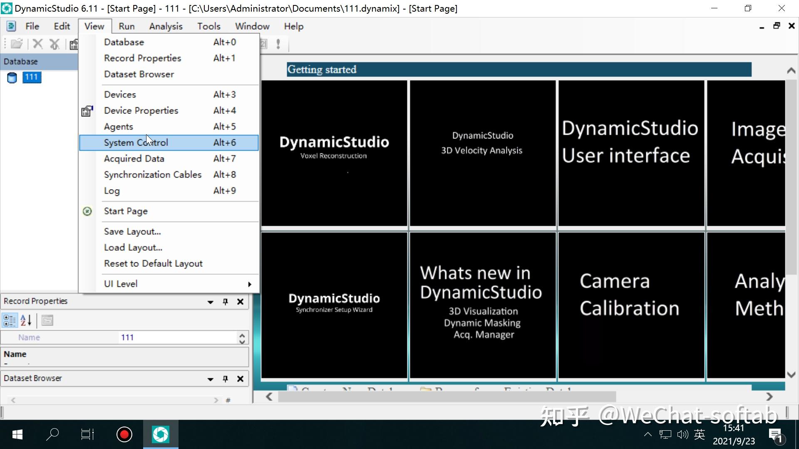
Task: Click the right arrow to browse tiles
Action: pyautogui.click(x=769, y=397)
